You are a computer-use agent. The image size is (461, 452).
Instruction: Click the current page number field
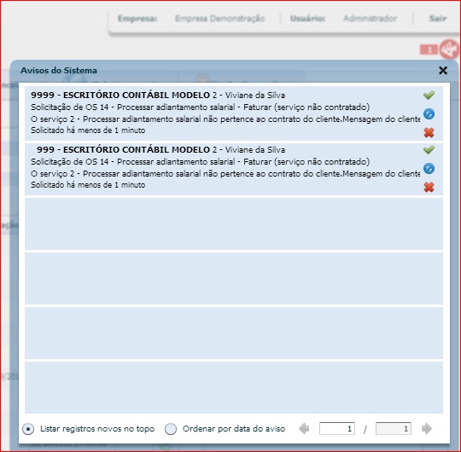tap(337, 428)
